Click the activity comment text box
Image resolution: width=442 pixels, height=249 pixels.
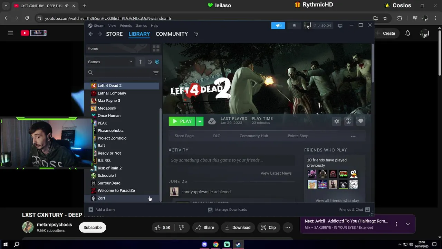pos(232,160)
